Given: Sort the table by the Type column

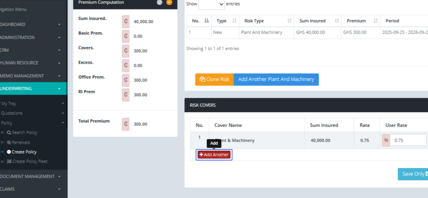Looking at the screenshot, I should (x=234, y=21).
